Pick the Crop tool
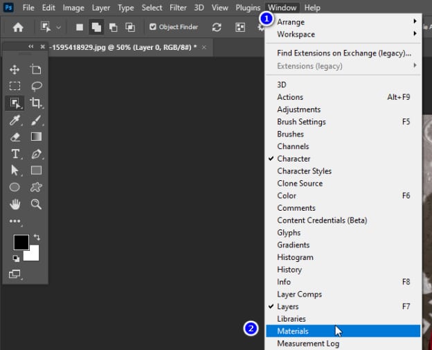432x350 pixels. tap(36, 103)
